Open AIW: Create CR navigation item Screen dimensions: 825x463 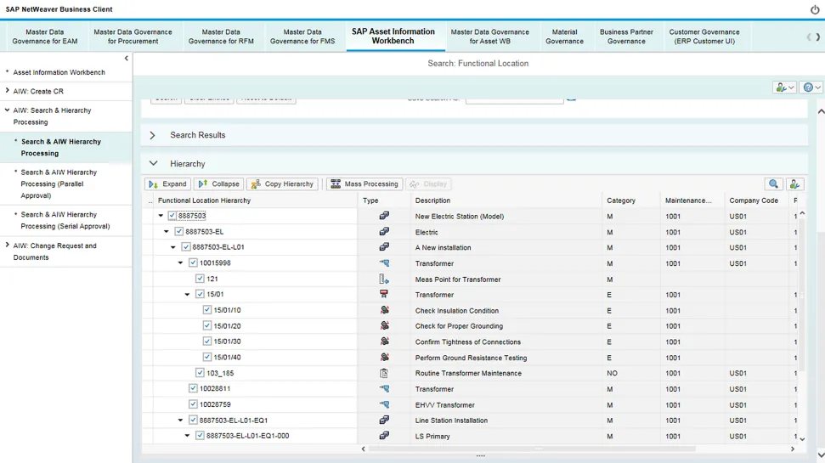click(38, 91)
